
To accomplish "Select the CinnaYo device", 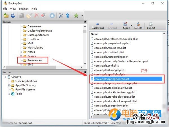I will (16, 77).
